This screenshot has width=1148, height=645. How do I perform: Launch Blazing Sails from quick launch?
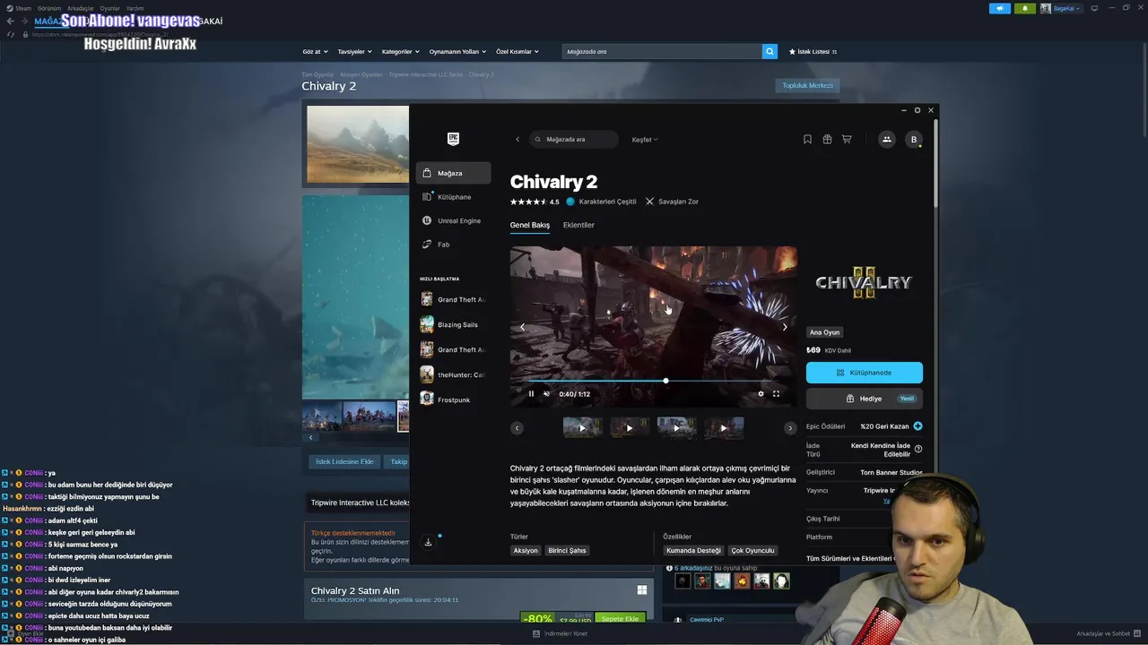453,324
